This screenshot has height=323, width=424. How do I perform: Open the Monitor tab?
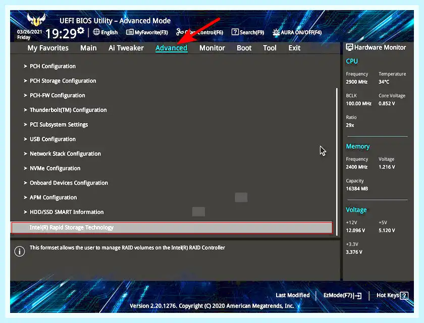(213, 48)
